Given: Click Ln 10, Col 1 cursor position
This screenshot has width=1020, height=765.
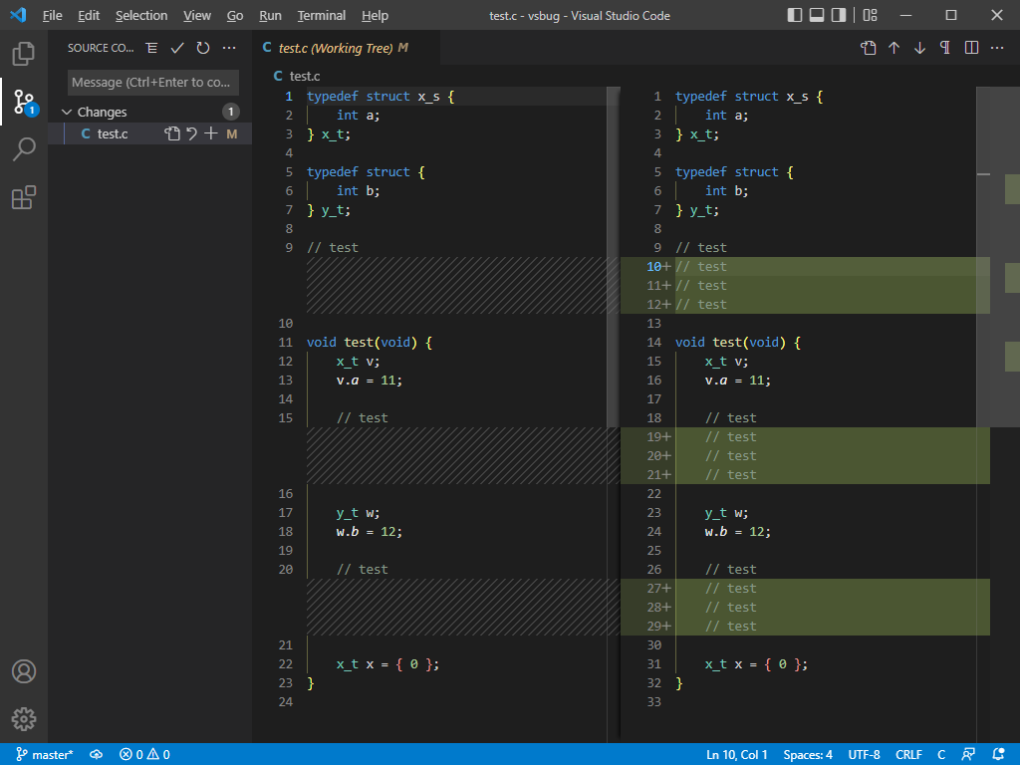Looking at the screenshot, I should 736,755.
